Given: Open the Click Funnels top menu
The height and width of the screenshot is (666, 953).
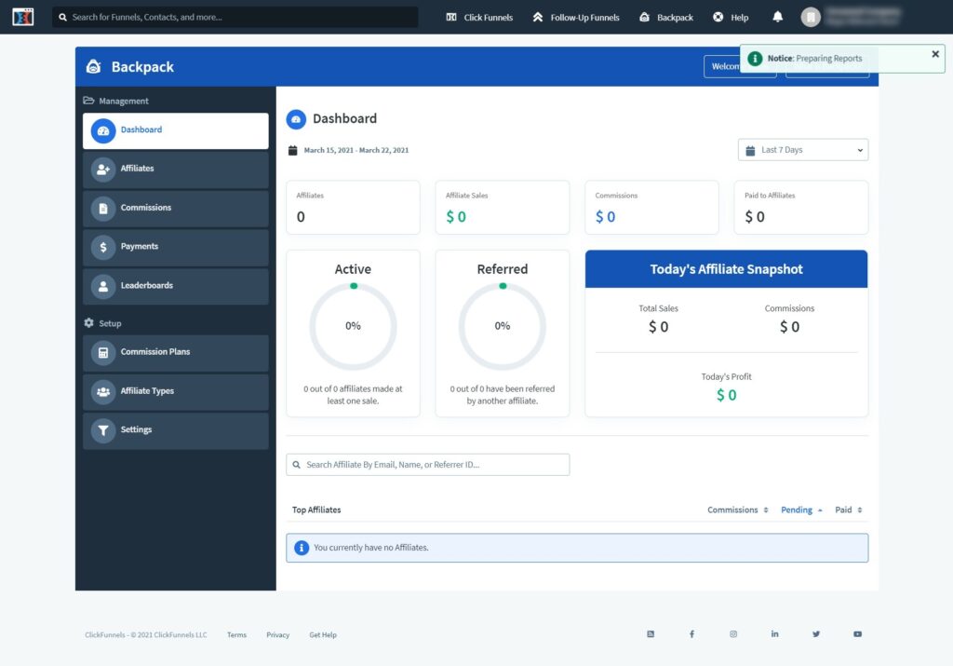Looking at the screenshot, I should 479,17.
